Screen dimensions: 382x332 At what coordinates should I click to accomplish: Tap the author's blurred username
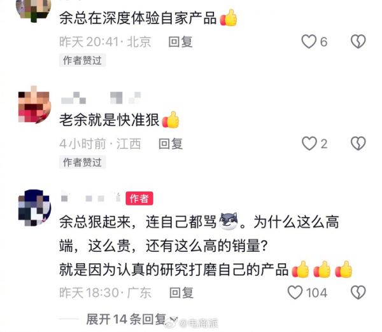click(91, 198)
